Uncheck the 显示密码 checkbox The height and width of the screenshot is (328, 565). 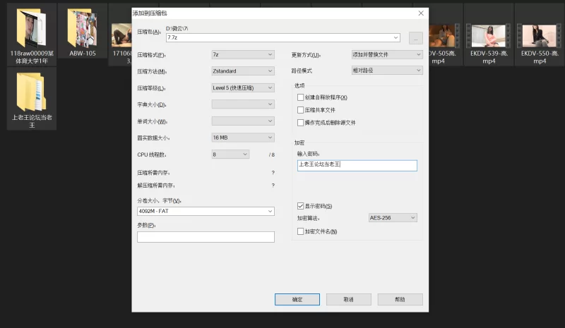[x=301, y=206]
